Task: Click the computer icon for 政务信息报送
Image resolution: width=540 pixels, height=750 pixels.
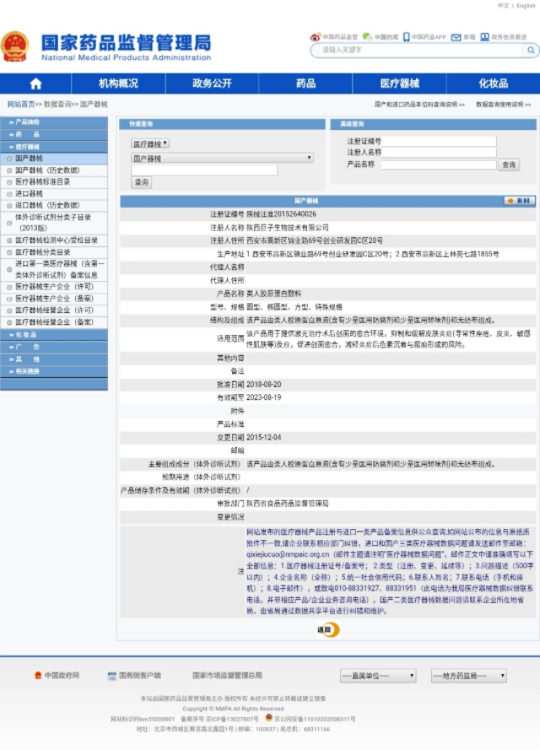Action: (484, 37)
